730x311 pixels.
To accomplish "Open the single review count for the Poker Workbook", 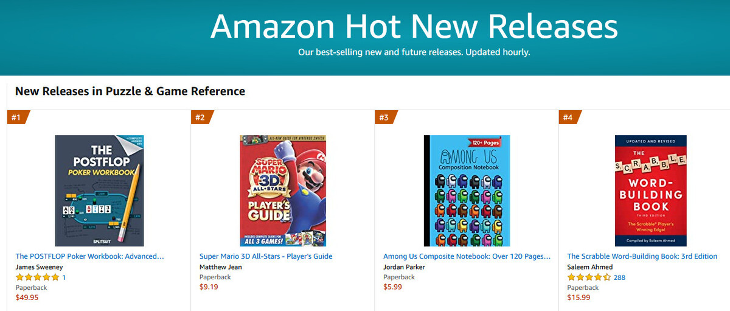I will 64,278.
